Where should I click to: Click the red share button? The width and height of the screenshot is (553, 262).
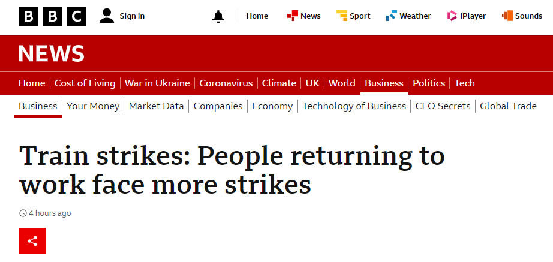pos(32,241)
